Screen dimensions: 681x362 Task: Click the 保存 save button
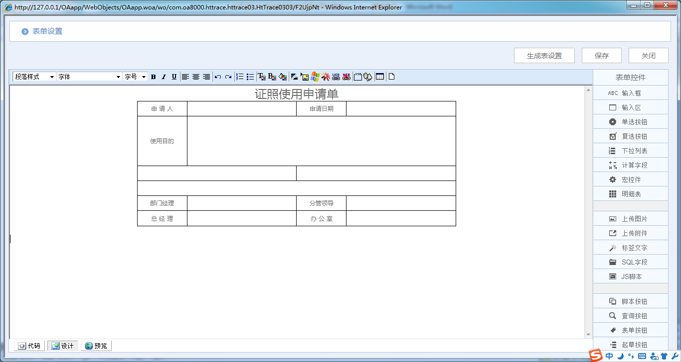(601, 56)
